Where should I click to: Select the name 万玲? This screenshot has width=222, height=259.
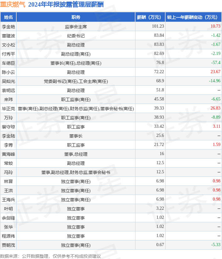tap(8, 117)
